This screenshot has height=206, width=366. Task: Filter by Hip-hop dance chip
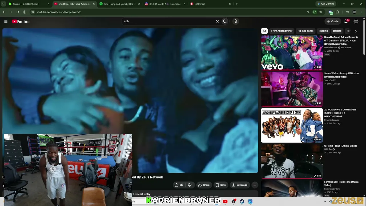[305, 31]
